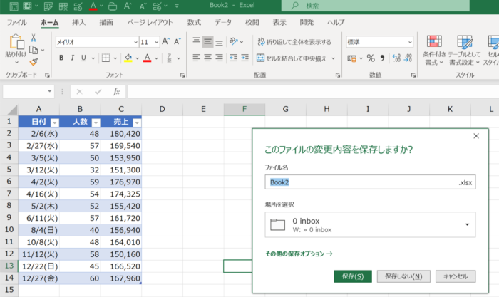Click the insert function fx icon
Screen dimensions: 499x297
(116, 92)
